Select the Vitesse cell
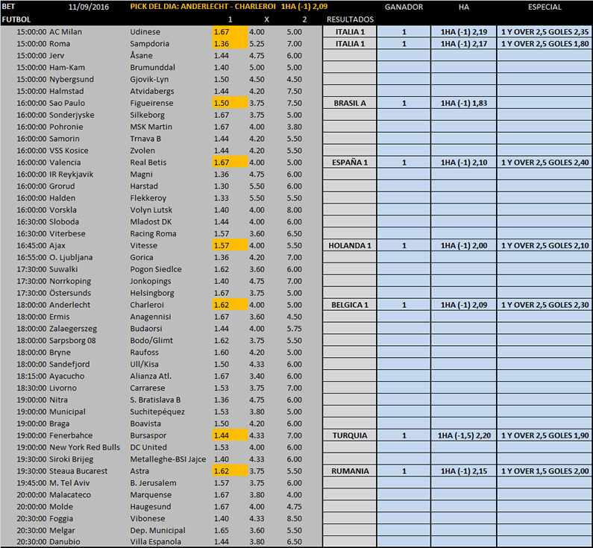The width and height of the screenshot is (593, 548). point(144,245)
